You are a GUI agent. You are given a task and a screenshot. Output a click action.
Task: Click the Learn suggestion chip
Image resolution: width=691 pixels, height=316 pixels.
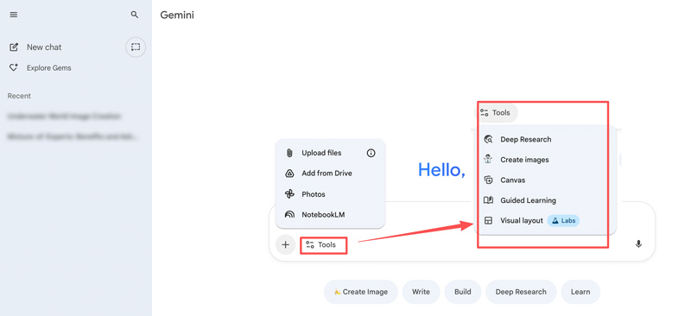(580, 292)
